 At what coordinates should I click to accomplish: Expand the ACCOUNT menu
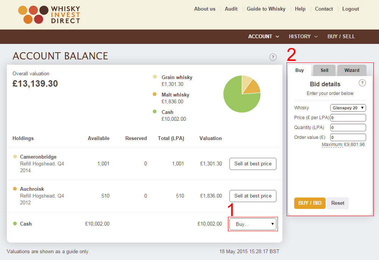[x=264, y=36]
